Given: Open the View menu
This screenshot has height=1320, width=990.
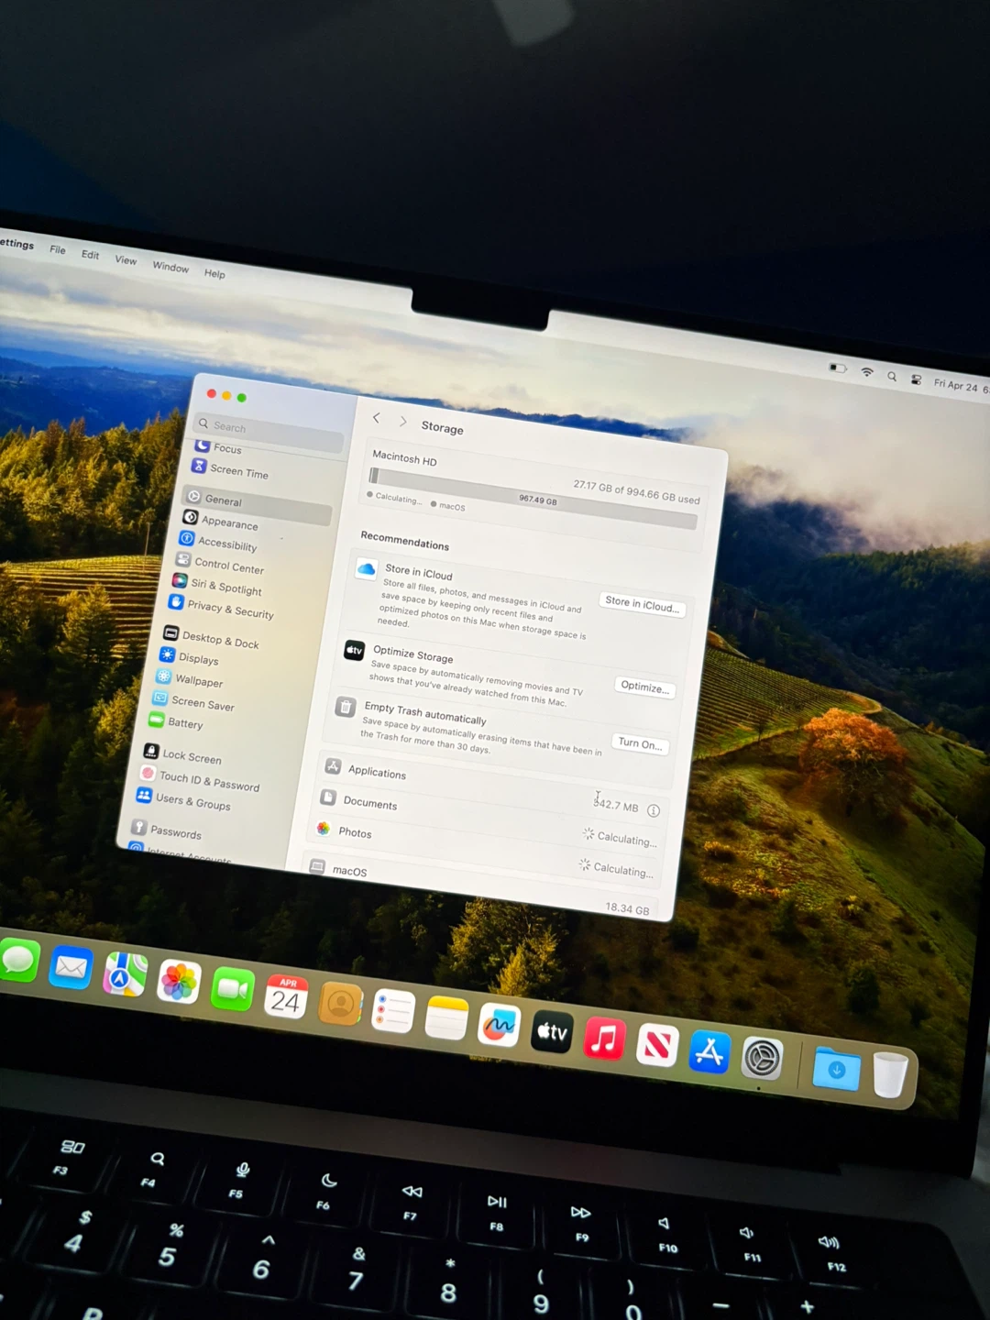Looking at the screenshot, I should click(126, 260).
